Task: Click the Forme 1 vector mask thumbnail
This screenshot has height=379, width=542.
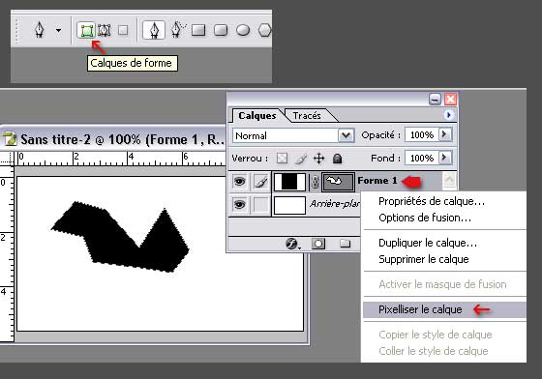Action: (338, 182)
